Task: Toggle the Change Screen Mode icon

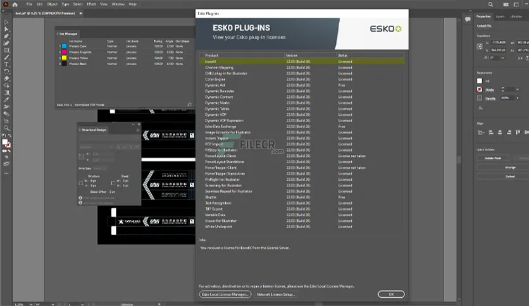Action: 6,164
